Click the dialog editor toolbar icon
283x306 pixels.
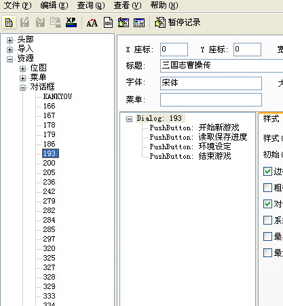click(x=124, y=22)
